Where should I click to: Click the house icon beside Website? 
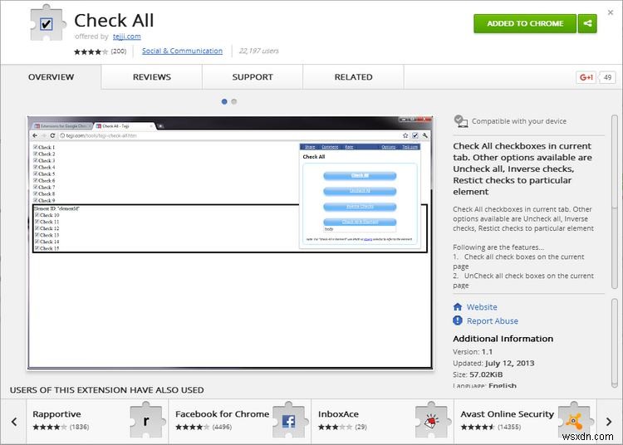458,307
